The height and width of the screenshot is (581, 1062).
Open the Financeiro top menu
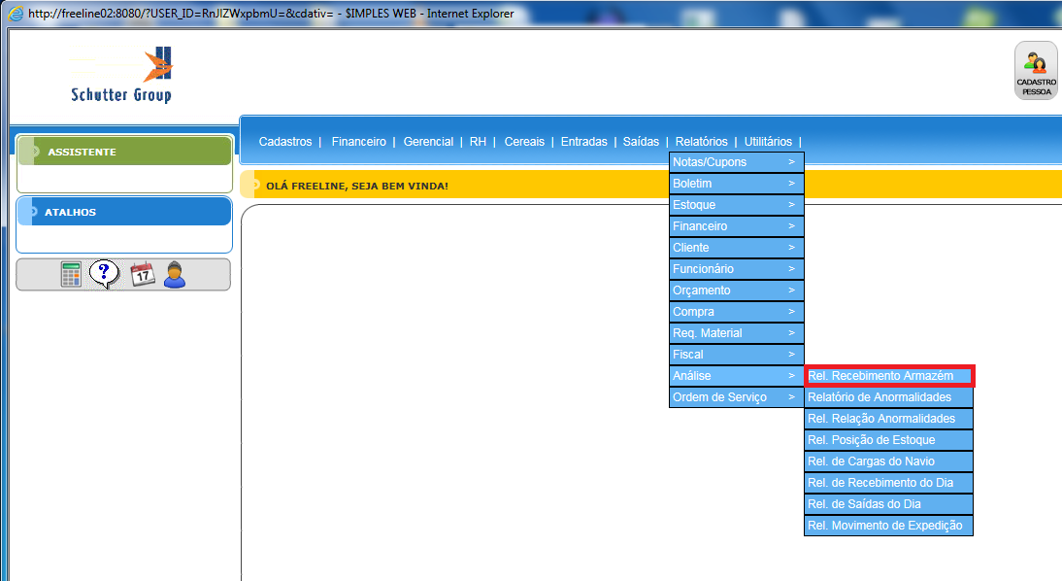pyautogui.click(x=358, y=142)
